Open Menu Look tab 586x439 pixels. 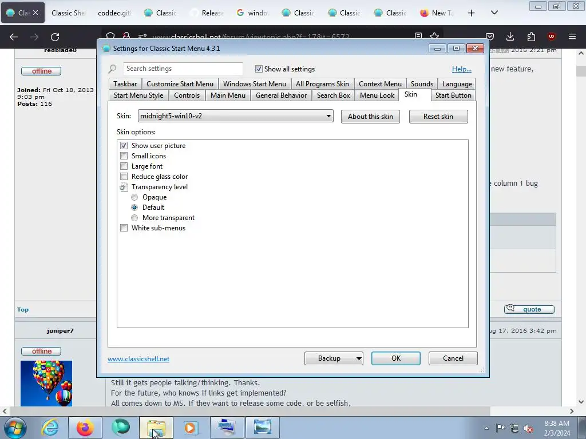coord(377,95)
